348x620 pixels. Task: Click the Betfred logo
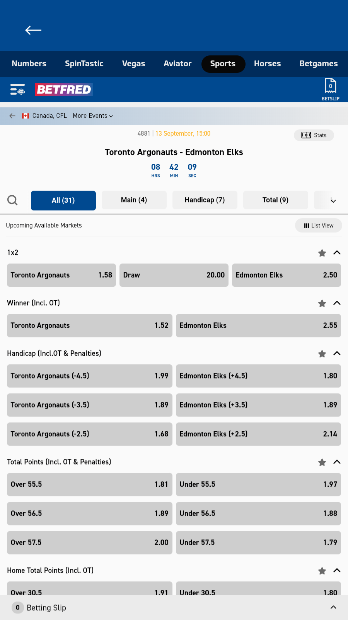pos(64,90)
